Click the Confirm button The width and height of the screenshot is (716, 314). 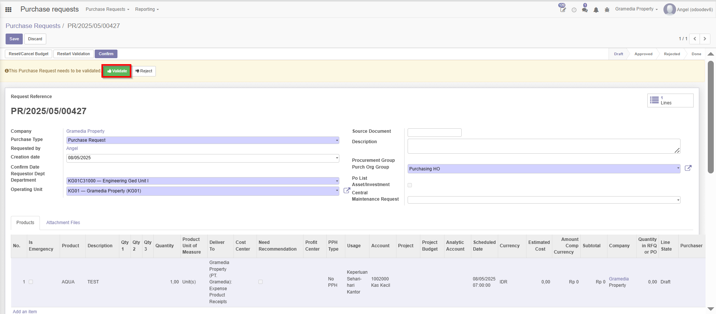106,54
